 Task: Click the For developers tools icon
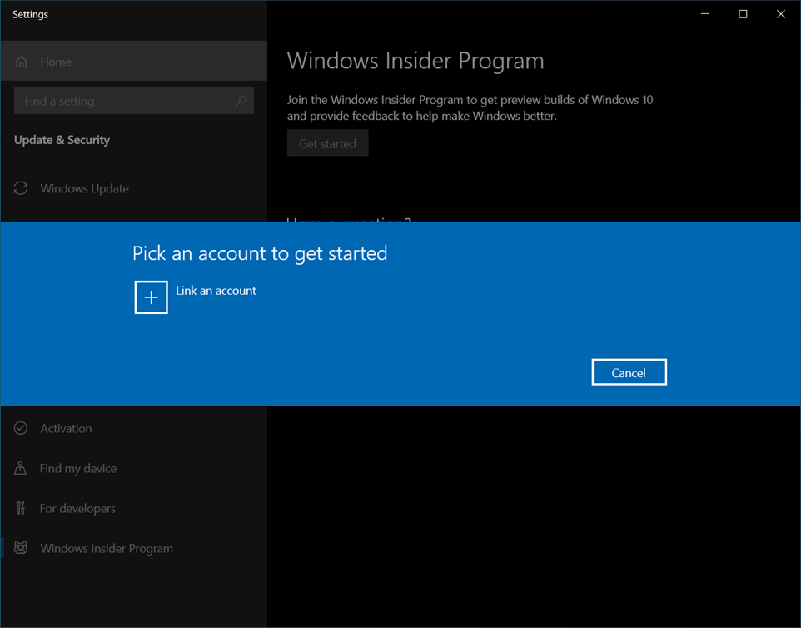[x=21, y=509]
